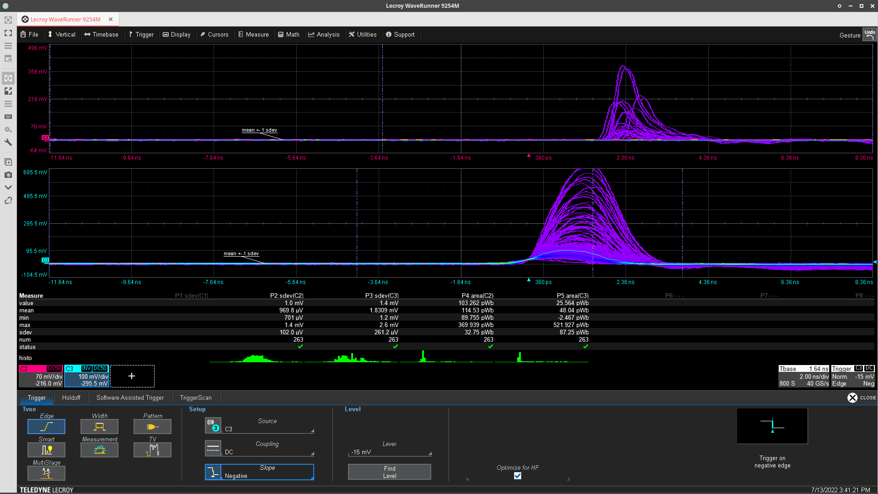This screenshot has height=494, width=878.
Task: Open the Trigger descriptor box
Action: pos(853,376)
